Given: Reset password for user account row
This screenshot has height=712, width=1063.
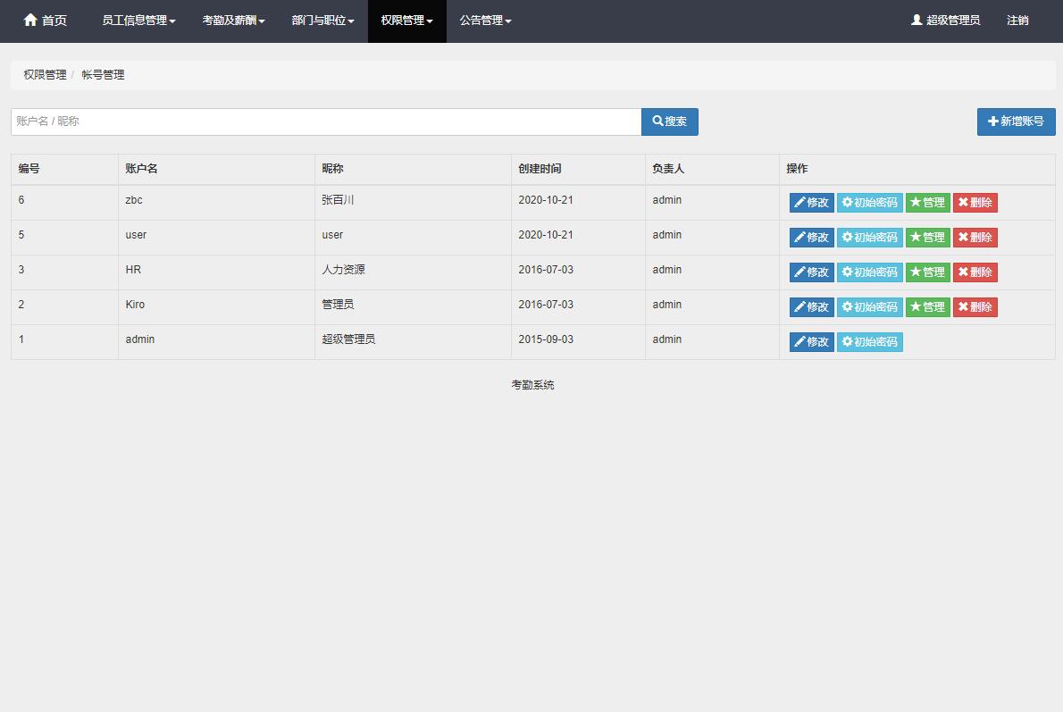Looking at the screenshot, I should coord(869,238).
